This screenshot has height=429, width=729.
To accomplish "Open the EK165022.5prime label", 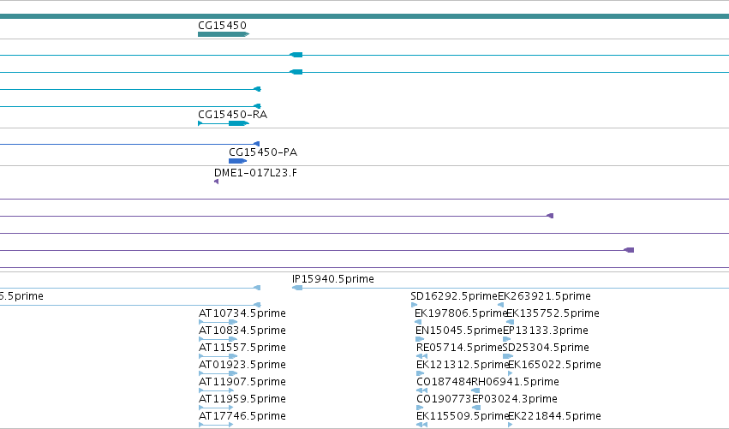I will pos(554,365).
